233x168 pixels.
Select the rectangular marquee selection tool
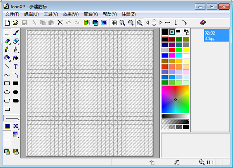(7, 33)
